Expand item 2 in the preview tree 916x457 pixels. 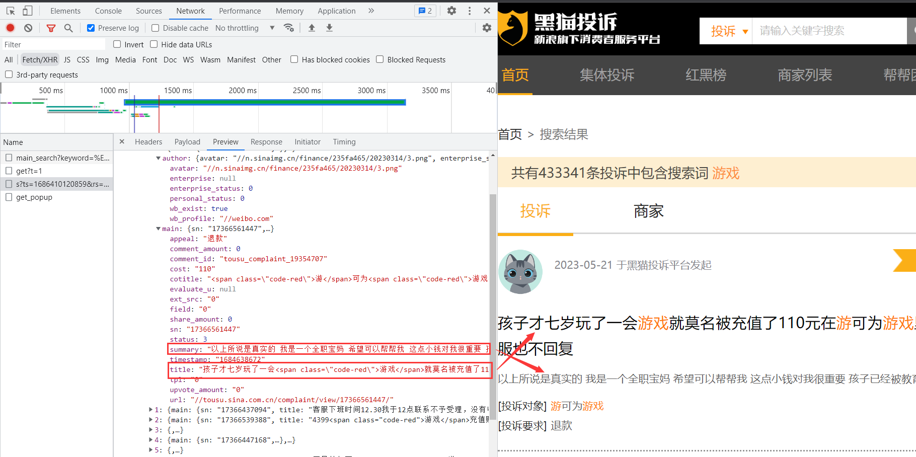click(x=150, y=420)
